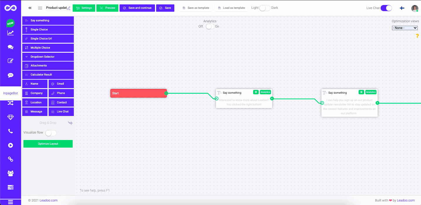421x205 pixels.
Task: Click the Save and continue button
Action: pyautogui.click(x=137, y=8)
